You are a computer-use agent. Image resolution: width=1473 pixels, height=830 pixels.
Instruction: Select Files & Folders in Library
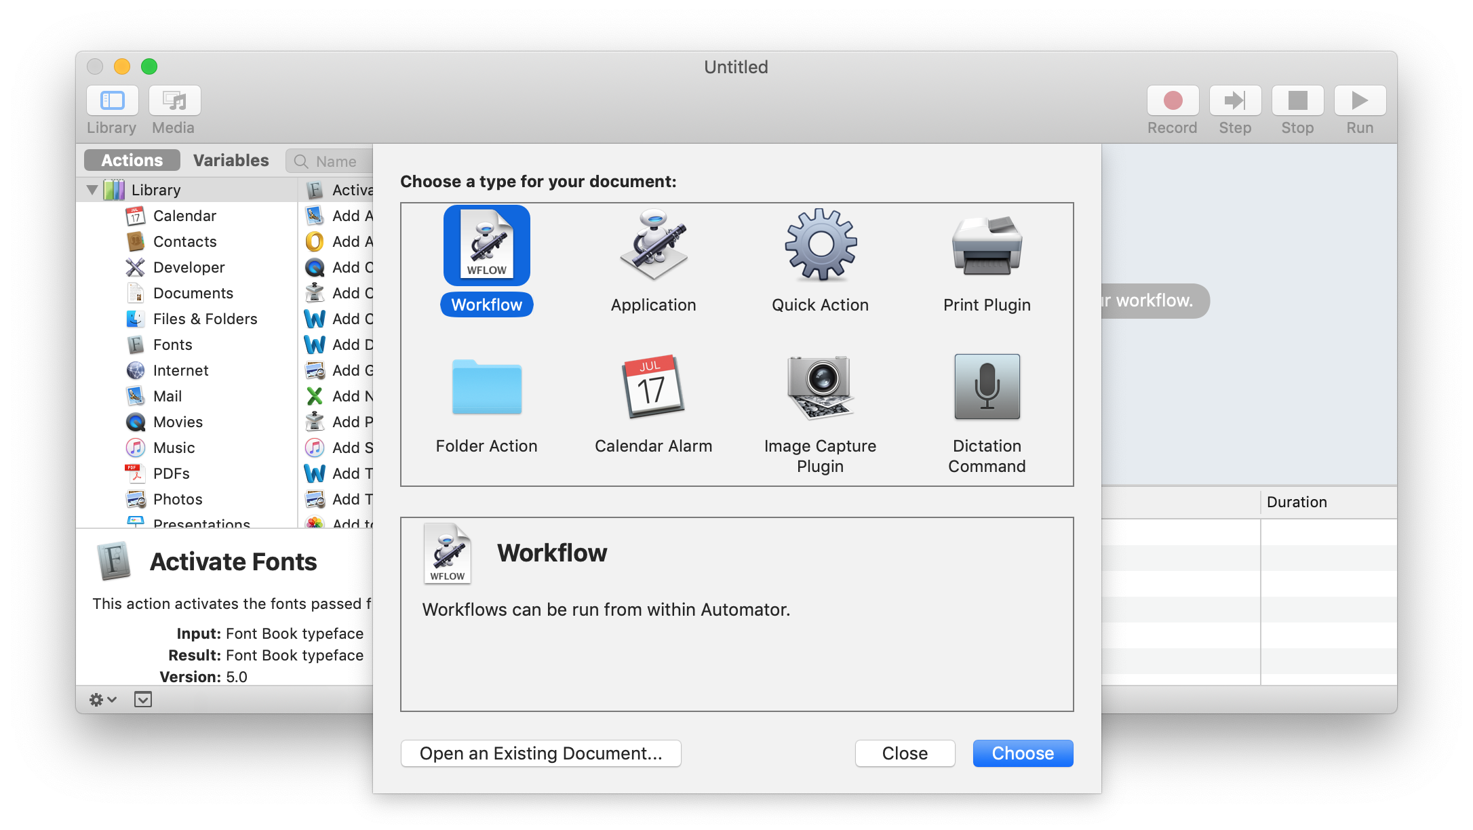[x=205, y=319]
